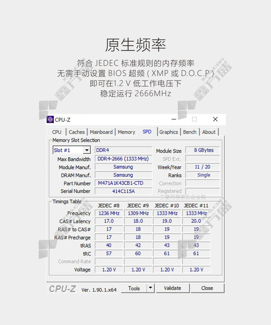Click the 11 / 20 Week/Year value
The width and height of the screenshot is (271, 325).
[x=202, y=167]
